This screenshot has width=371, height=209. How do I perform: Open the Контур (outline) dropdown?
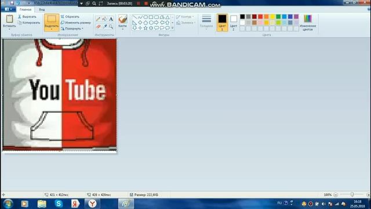pos(185,17)
